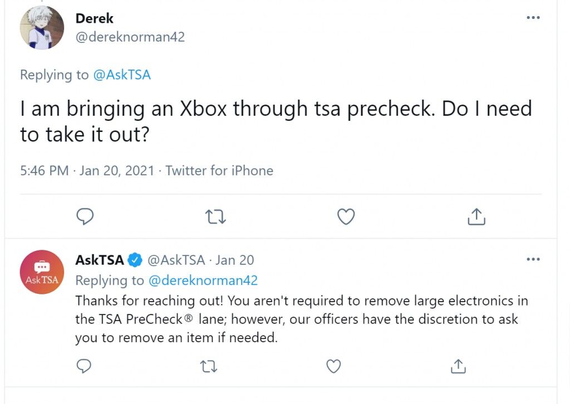Screen dimensions: 570x404
Task: Reply to the AskTSA response
Action: pyautogui.click(x=84, y=366)
